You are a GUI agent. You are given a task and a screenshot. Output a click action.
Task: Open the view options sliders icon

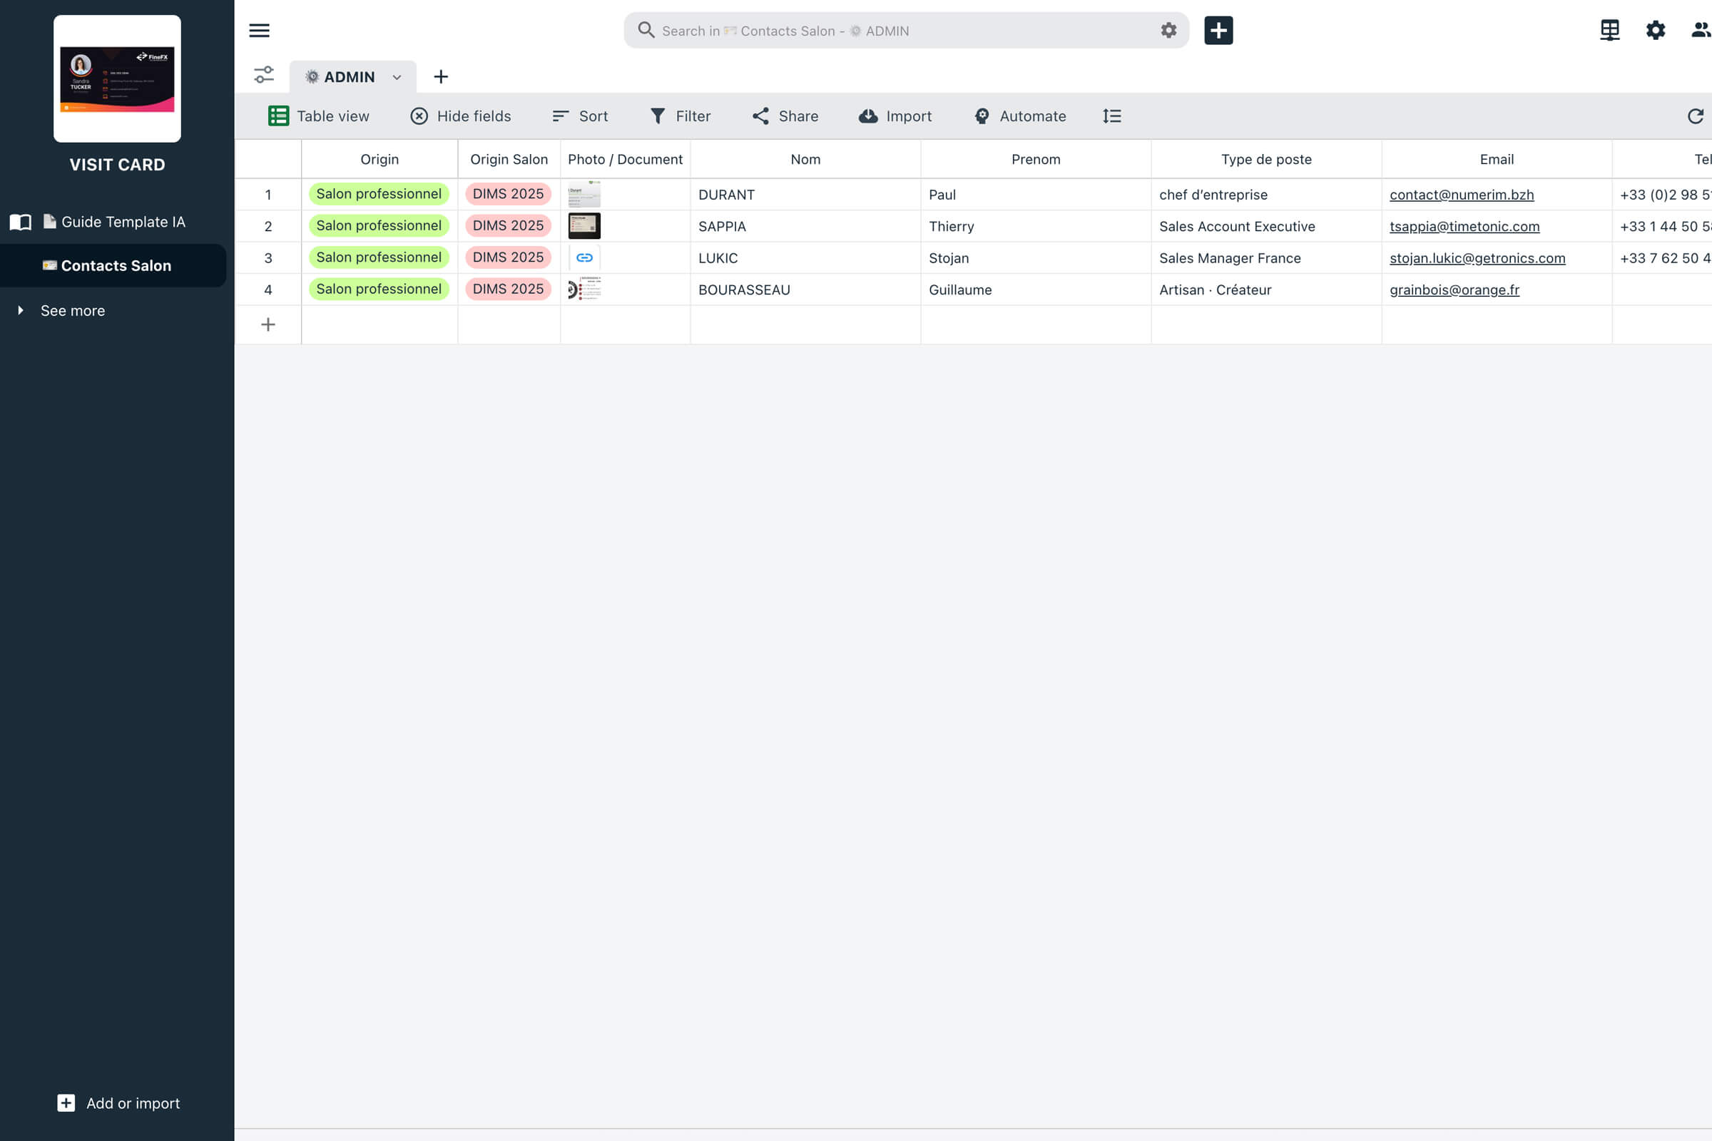(x=263, y=75)
